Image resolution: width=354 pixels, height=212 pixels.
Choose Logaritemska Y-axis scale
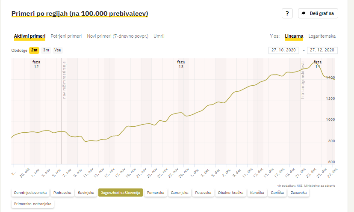point(322,36)
